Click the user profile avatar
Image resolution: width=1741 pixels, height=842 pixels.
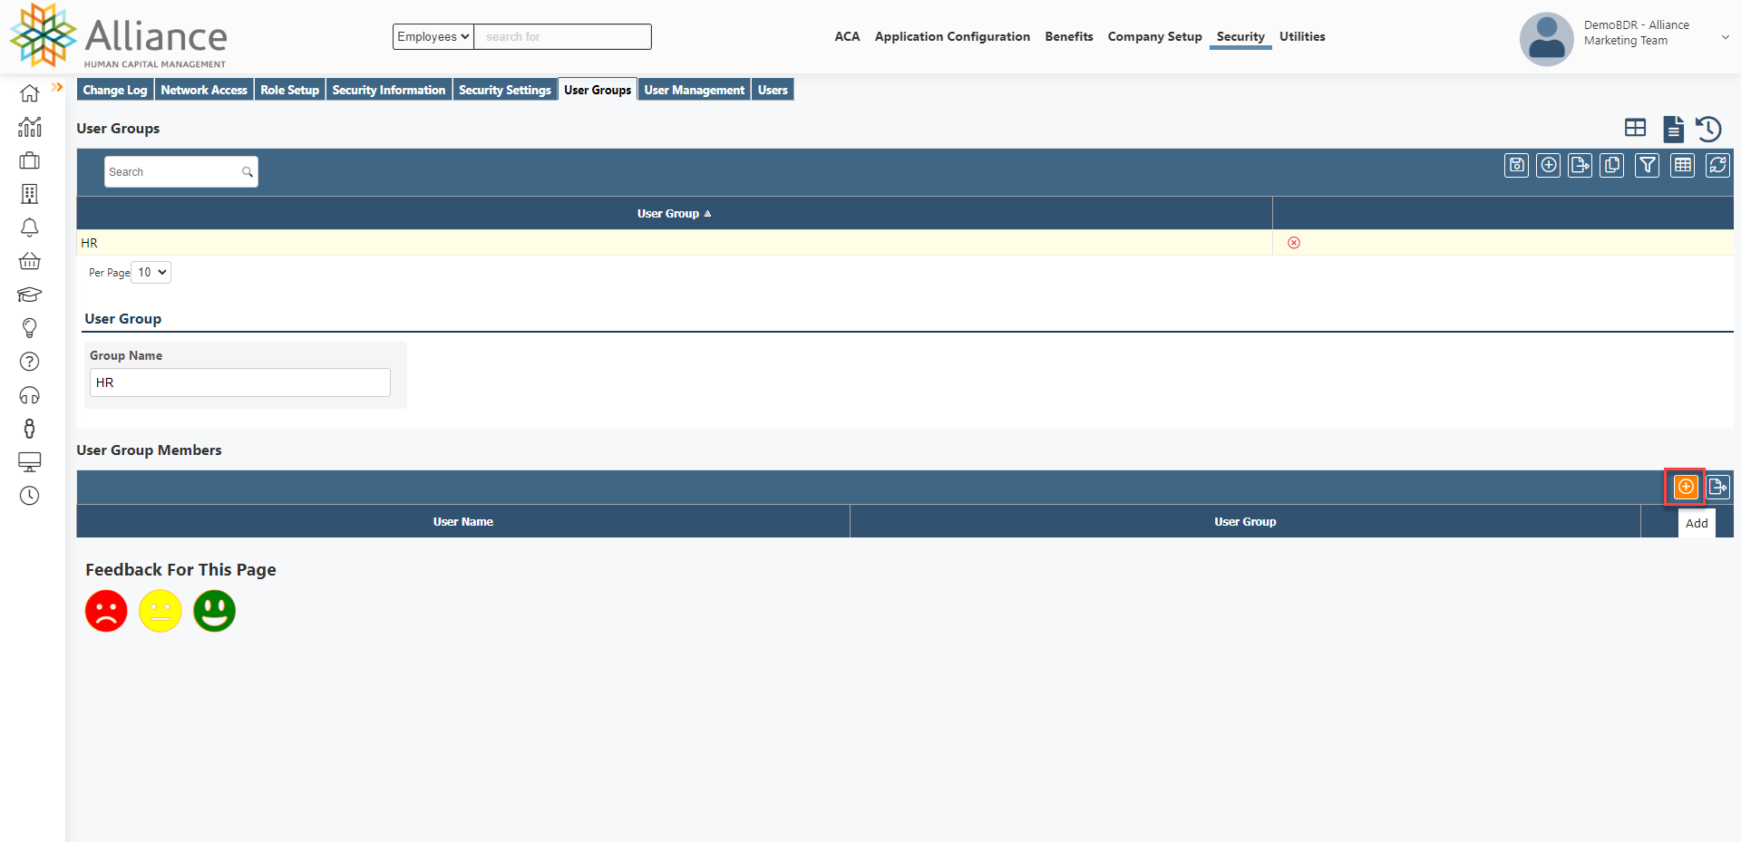(x=1547, y=39)
